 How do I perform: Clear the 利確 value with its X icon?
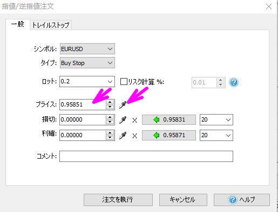pos(134,136)
